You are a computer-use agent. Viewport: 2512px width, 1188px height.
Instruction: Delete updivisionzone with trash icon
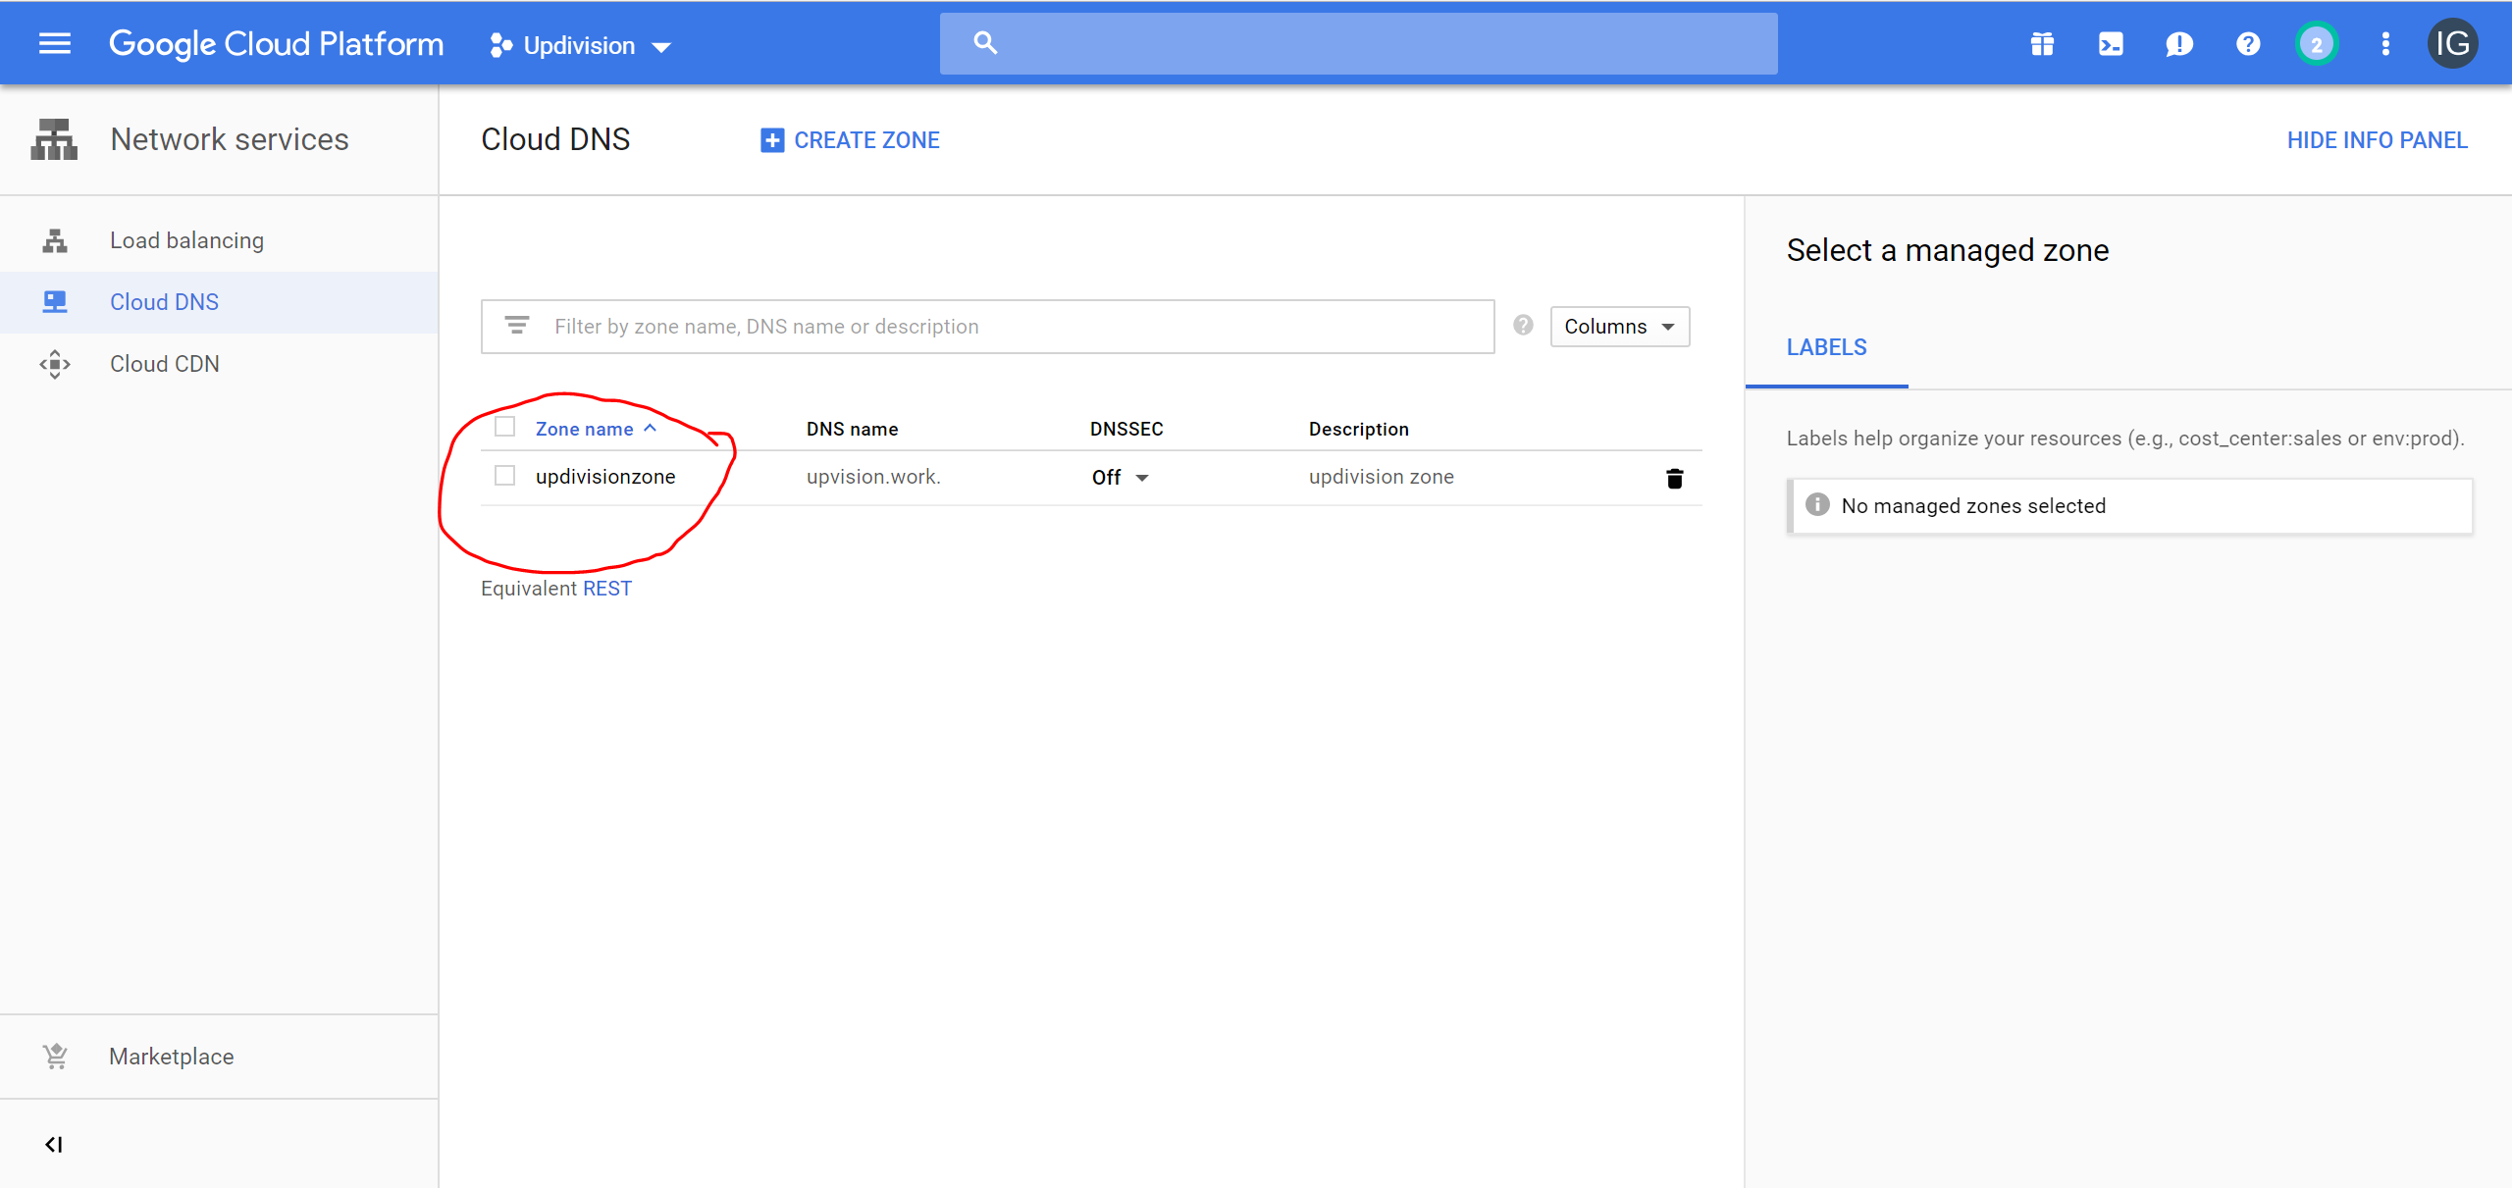click(x=1675, y=478)
